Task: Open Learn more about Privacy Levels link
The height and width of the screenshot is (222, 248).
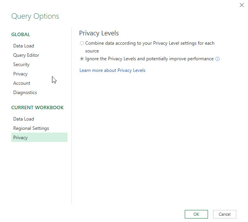Action: [113, 70]
